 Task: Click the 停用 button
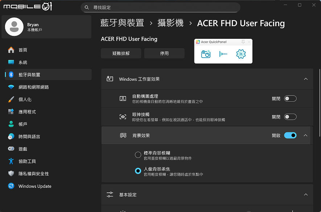[164, 53]
